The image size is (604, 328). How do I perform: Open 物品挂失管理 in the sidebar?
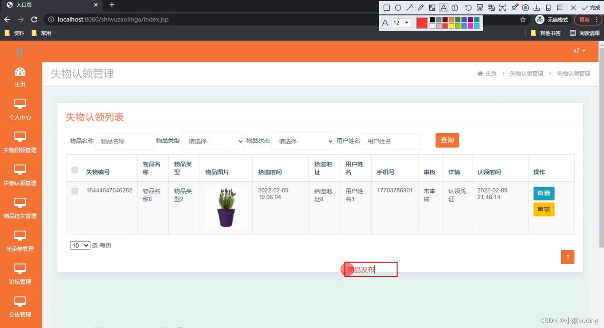[x=20, y=209]
